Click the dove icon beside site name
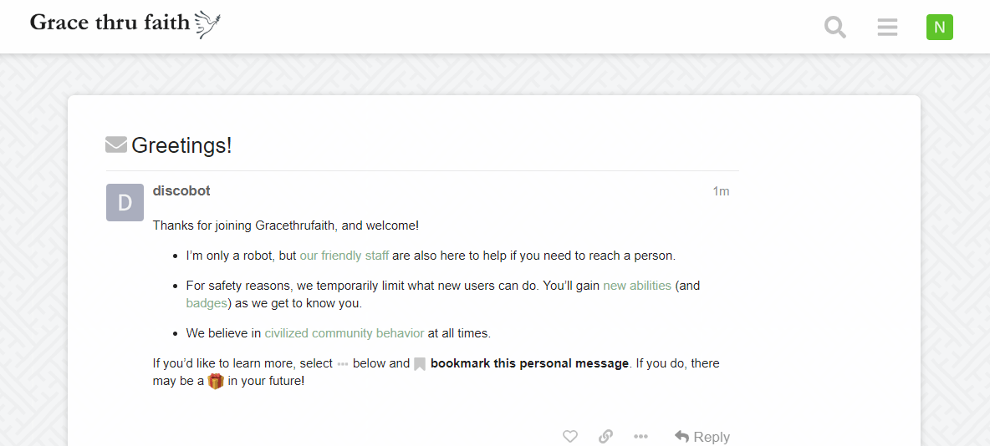 point(207,24)
